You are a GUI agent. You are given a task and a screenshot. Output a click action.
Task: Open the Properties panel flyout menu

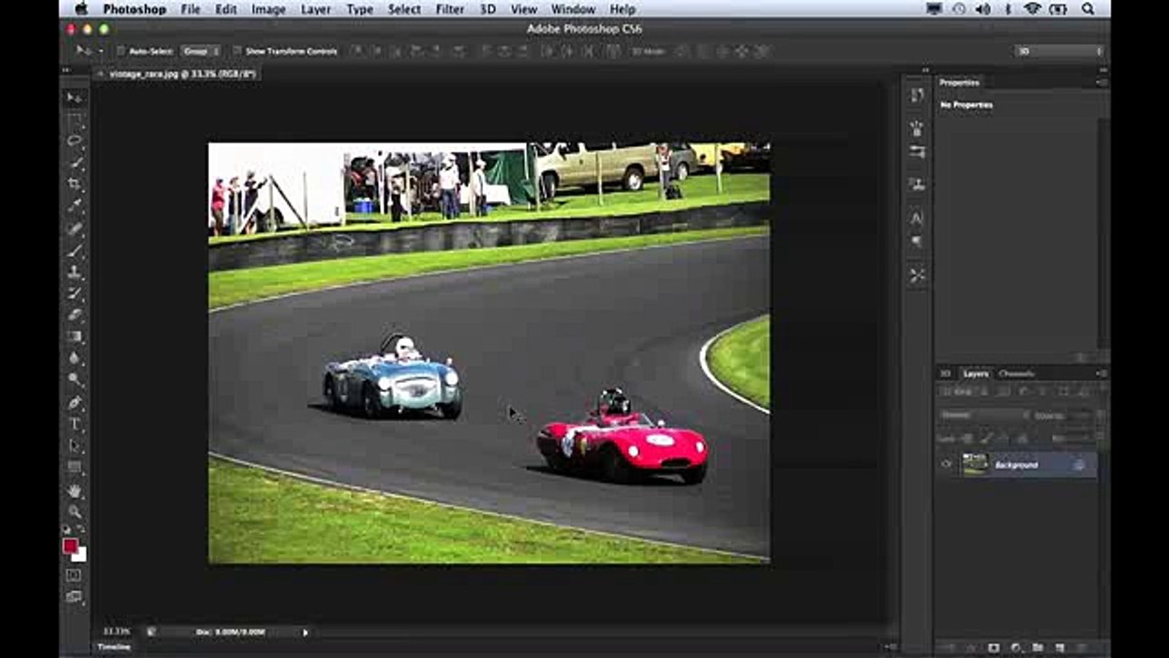click(x=1101, y=82)
